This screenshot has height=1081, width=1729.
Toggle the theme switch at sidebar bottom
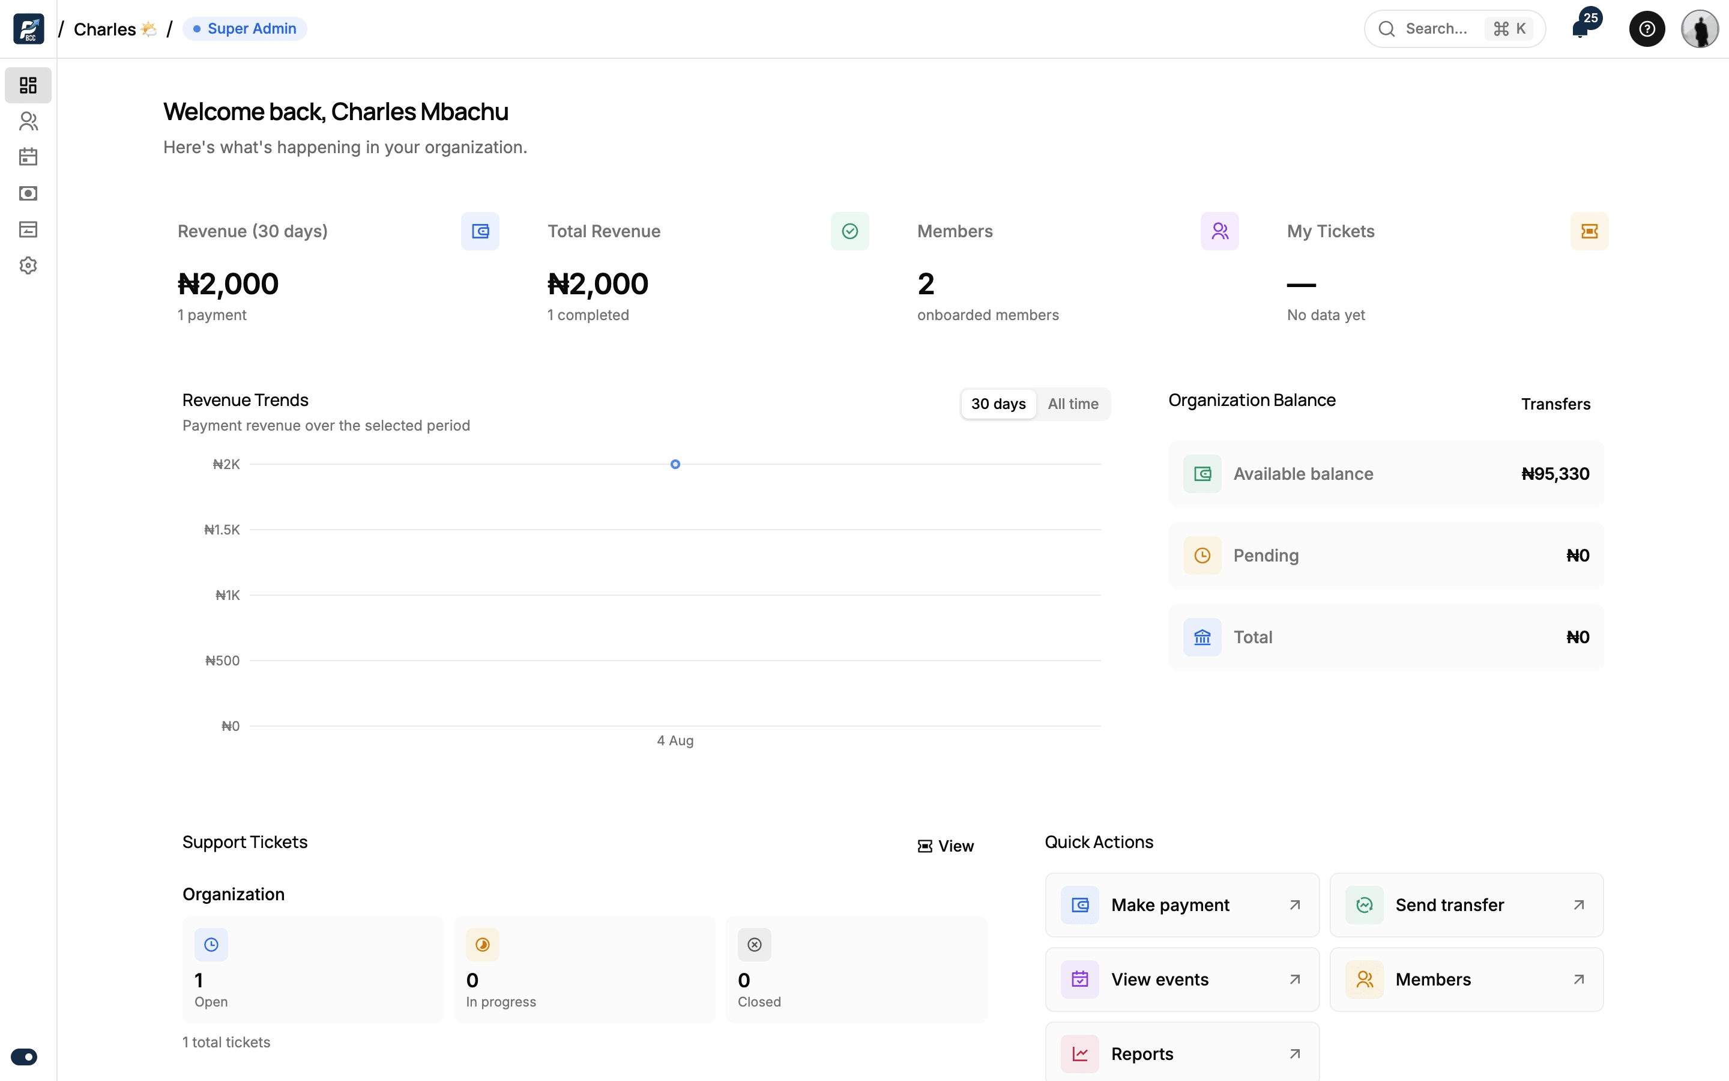(24, 1056)
